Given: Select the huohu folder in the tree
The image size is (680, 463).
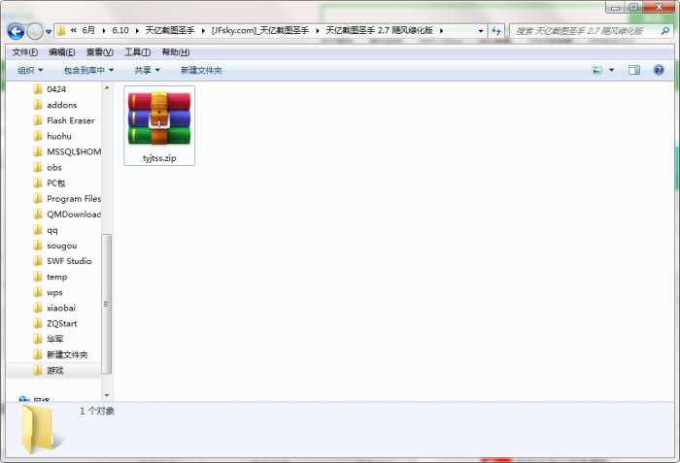Looking at the screenshot, I should (x=59, y=136).
